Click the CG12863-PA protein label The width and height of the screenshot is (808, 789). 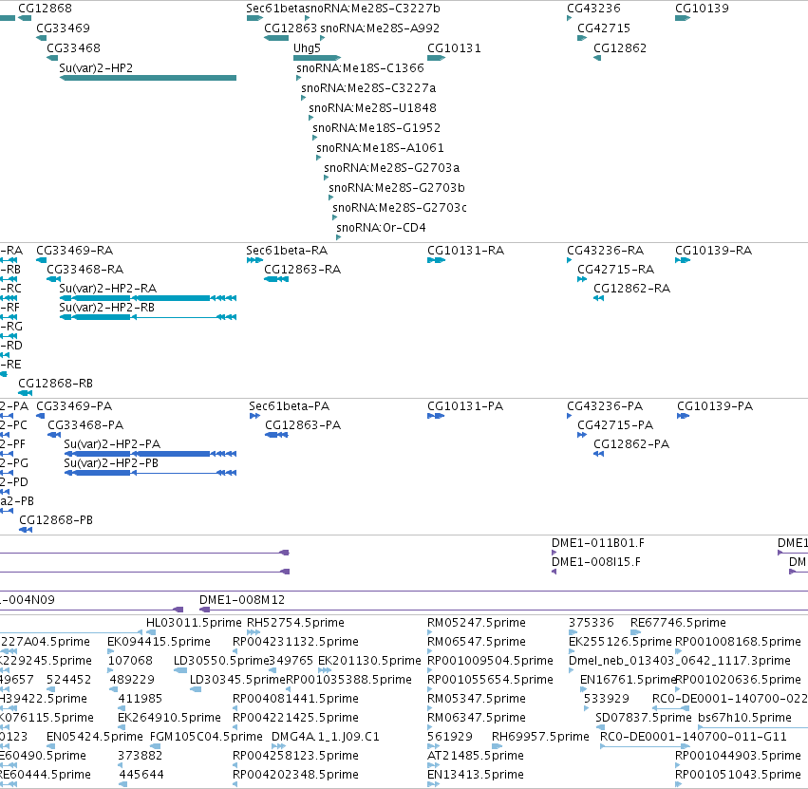[x=303, y=425]
